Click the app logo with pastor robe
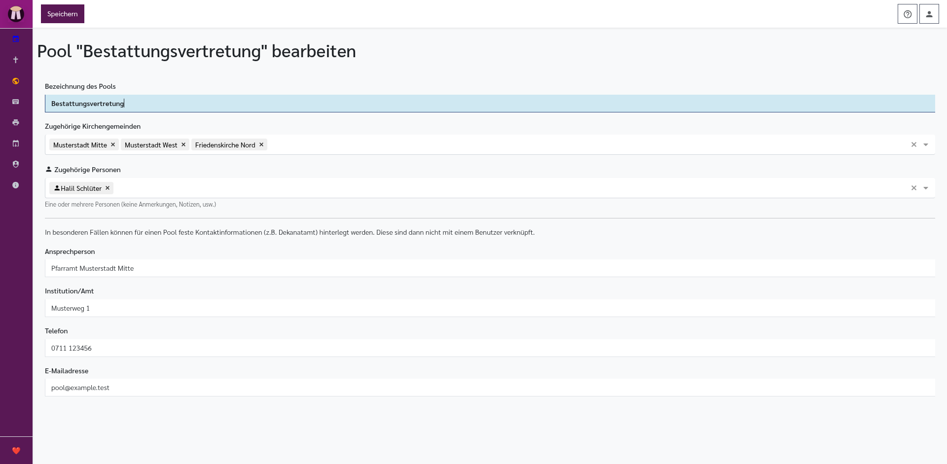The image size is (947, 464). (16, 14)
